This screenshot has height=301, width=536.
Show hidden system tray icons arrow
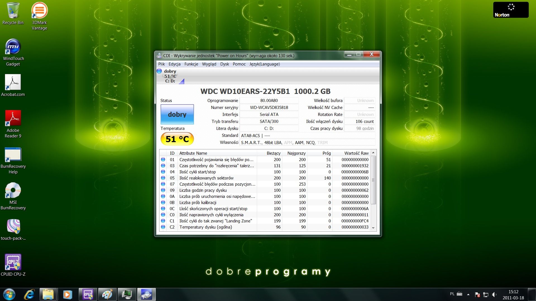(x=468, y=294)
